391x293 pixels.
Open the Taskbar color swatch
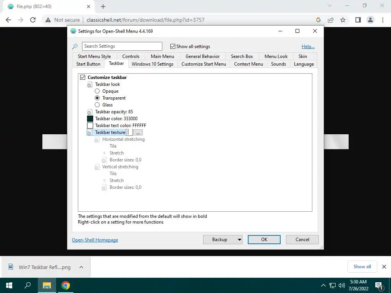[x=90, y=119]
